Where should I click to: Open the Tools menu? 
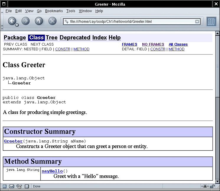click(71, 11)
